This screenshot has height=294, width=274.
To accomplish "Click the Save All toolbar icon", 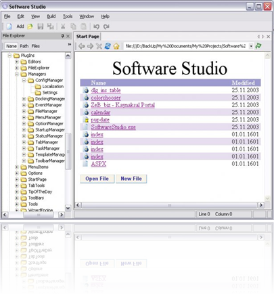I will (x=50, y=26).
